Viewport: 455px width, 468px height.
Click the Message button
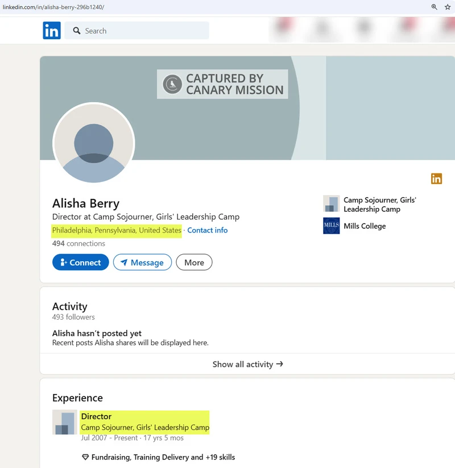coord(142,262)
